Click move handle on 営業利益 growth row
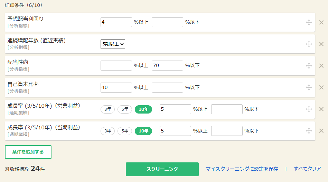 pos(309,109)
